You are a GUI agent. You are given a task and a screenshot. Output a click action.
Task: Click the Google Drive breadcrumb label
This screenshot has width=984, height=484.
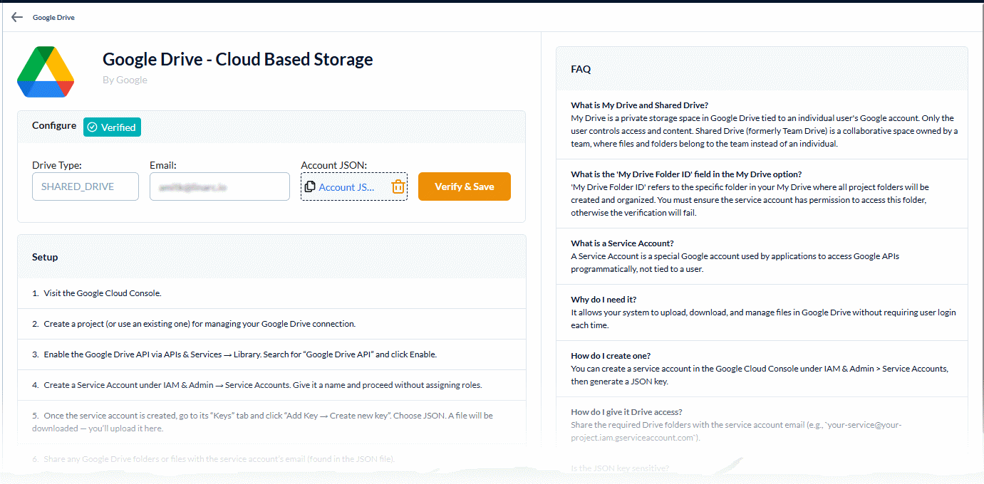point(53,17)
